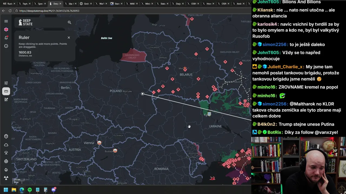Image resolution: width=346 pixels, height=194 pixels.
Task: Click the UKRAINE country label
Action: (x=215, y=126)
